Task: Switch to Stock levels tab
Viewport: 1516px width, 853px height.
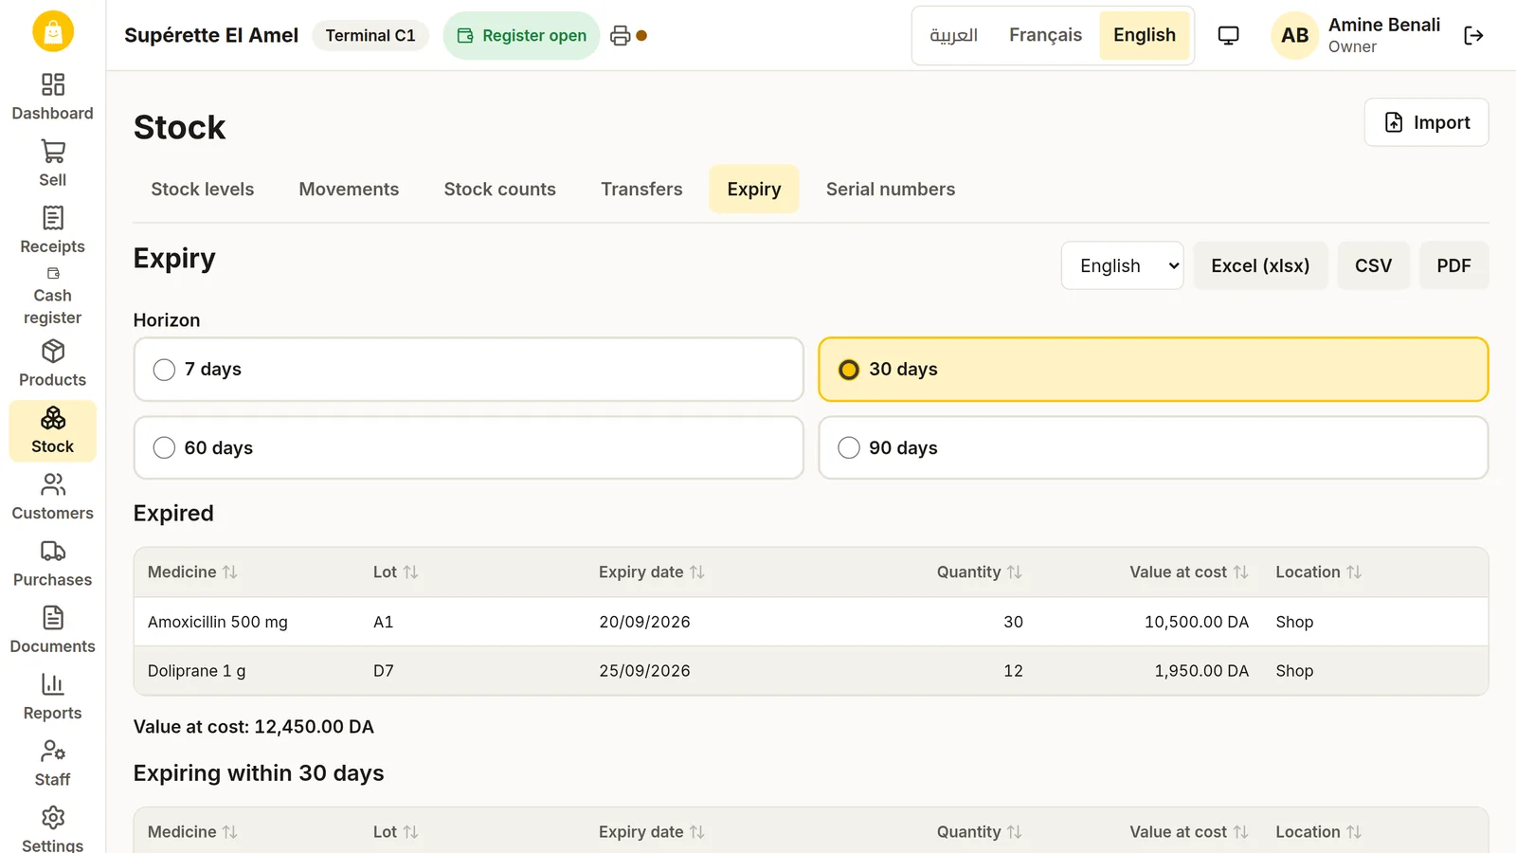Action: 203,190
